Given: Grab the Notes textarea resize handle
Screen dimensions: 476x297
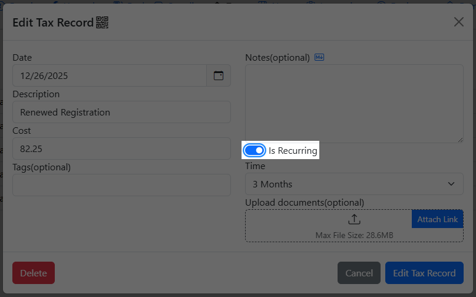Looking at the screenshot, I should [x=460, y=140].
